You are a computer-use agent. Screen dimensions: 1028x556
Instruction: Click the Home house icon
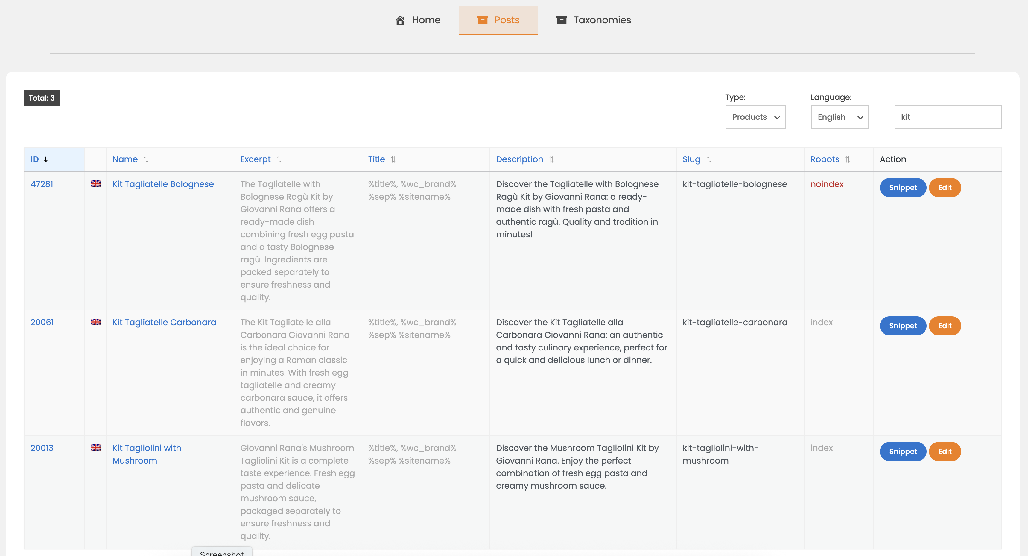coord(400,20)
